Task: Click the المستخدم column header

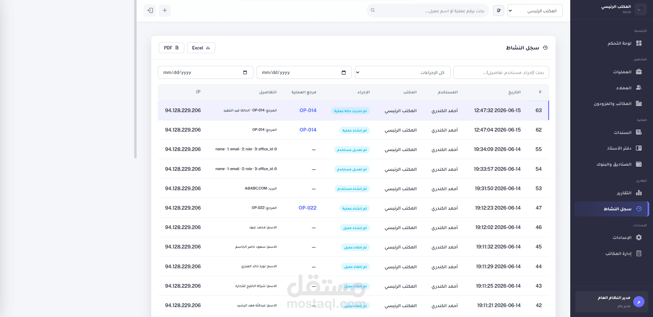Action: coord(448,92)
